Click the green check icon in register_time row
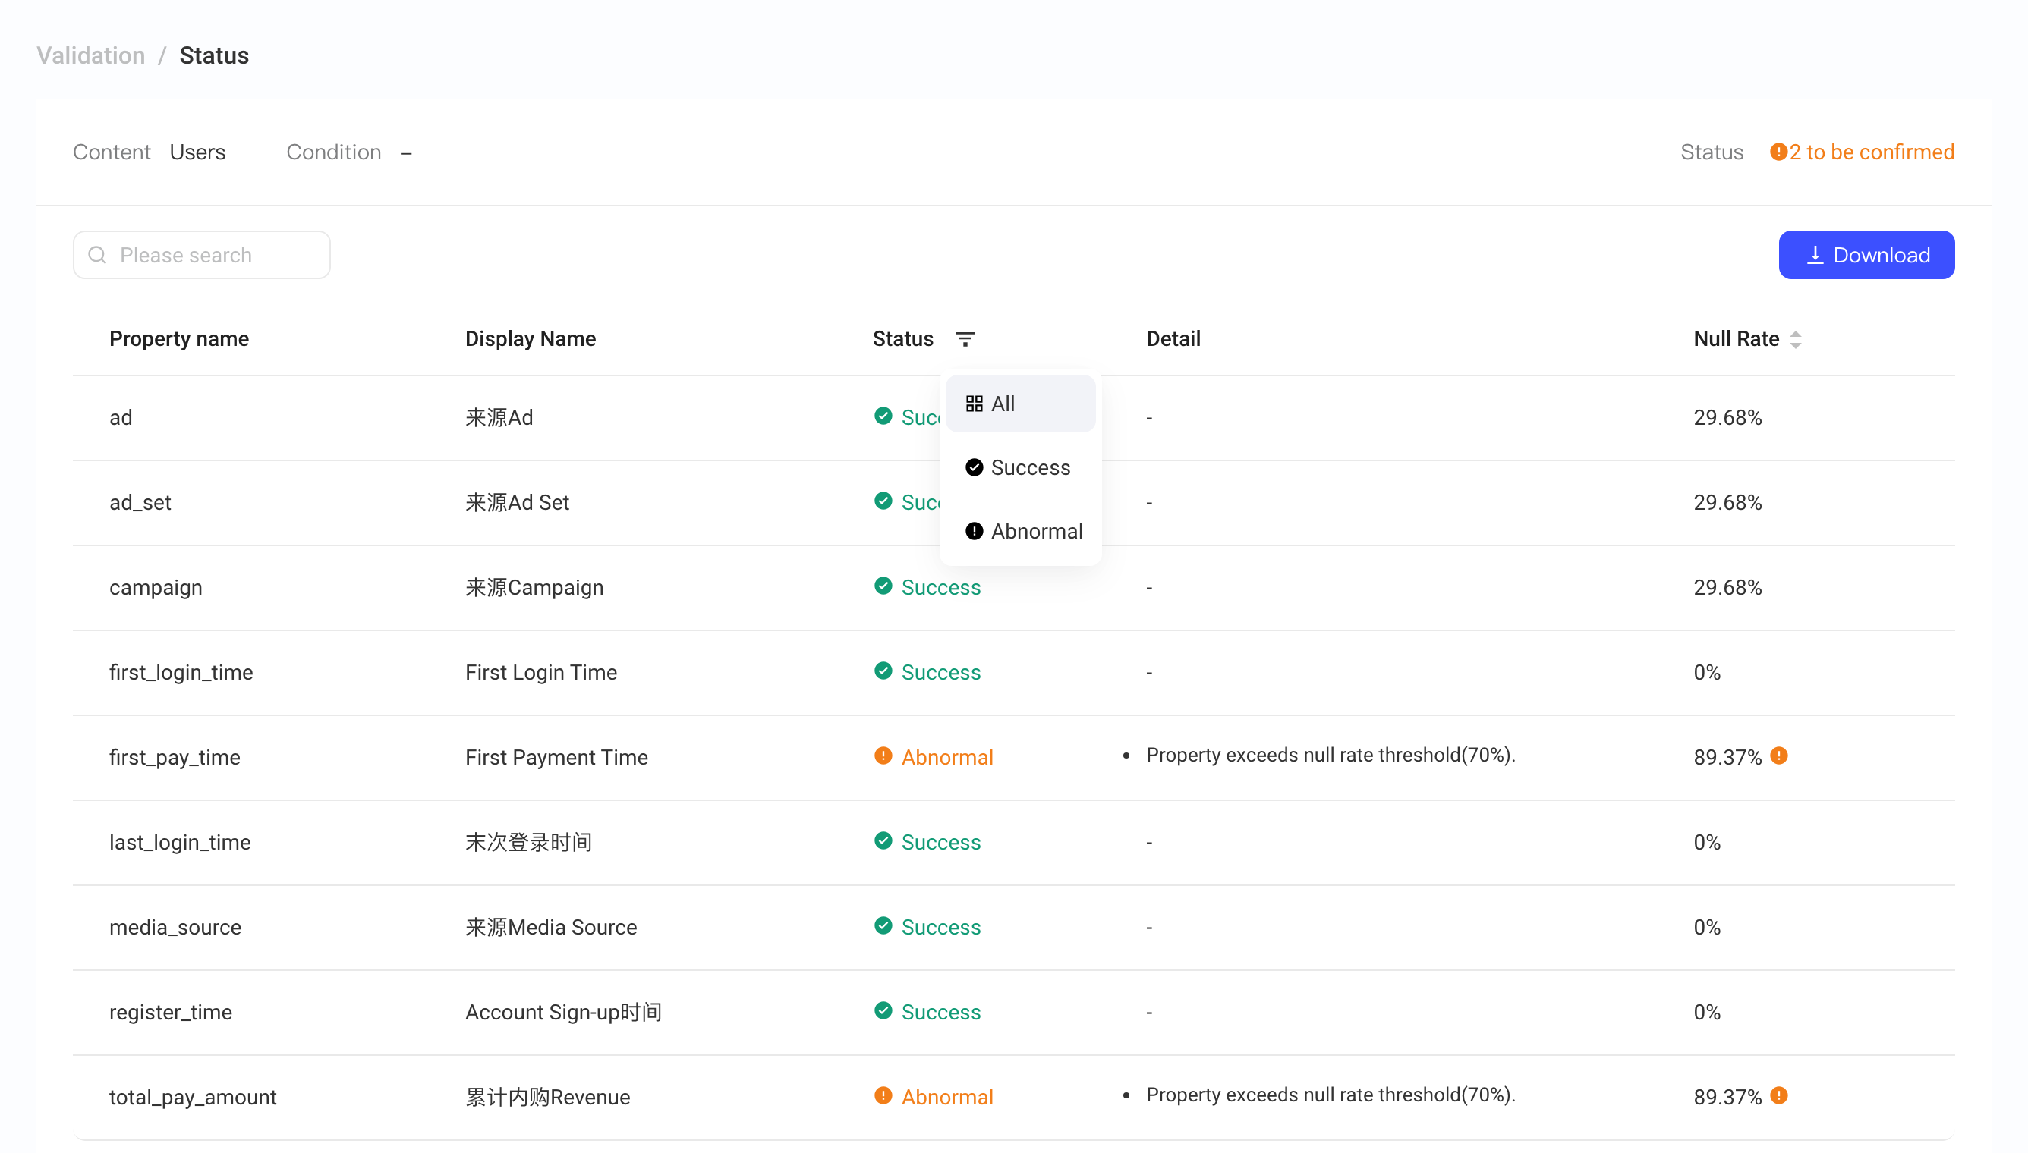Viewport: 2028px width, 1153px height. point(883,1010)
